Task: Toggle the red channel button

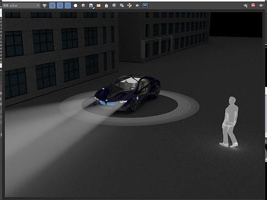Action: [x=52, y=6]
